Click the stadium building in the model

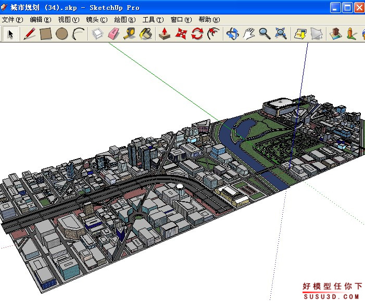[279, 106]
